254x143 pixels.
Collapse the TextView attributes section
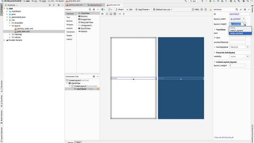215,30
